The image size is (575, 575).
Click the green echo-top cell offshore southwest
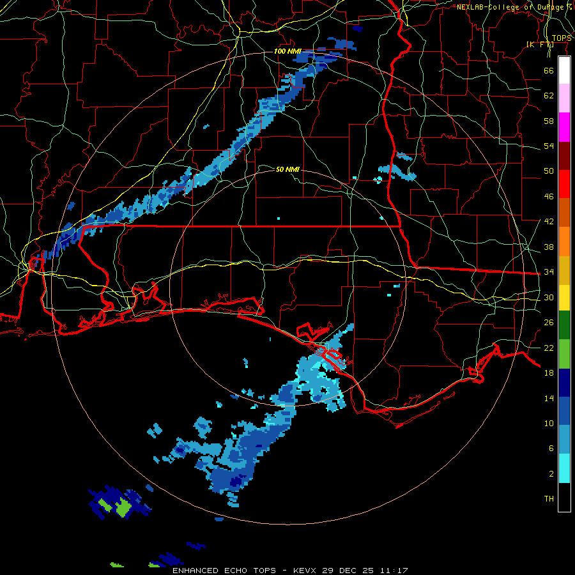click(123, 508)
